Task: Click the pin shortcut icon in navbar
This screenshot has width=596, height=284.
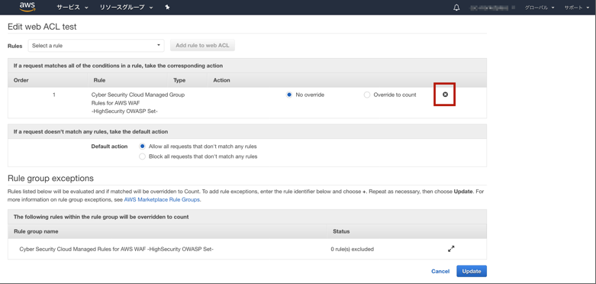Action: (x=167, y=7)
